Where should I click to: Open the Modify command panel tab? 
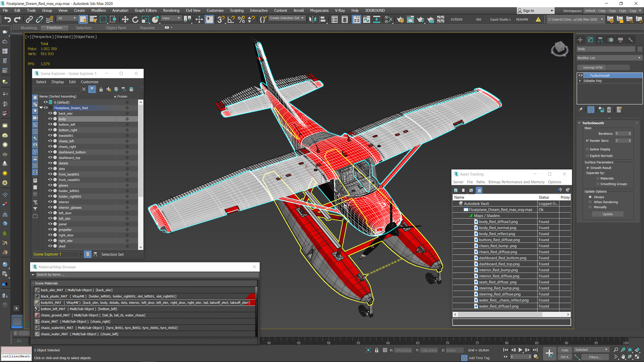(590, 40)
